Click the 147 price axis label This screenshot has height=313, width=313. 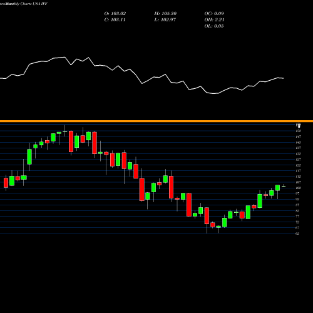tap(298, 136)
